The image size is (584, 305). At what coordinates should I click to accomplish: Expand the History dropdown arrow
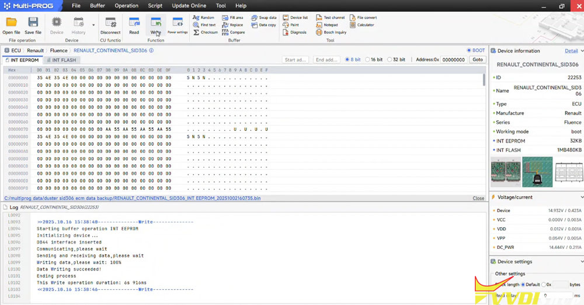93,25
